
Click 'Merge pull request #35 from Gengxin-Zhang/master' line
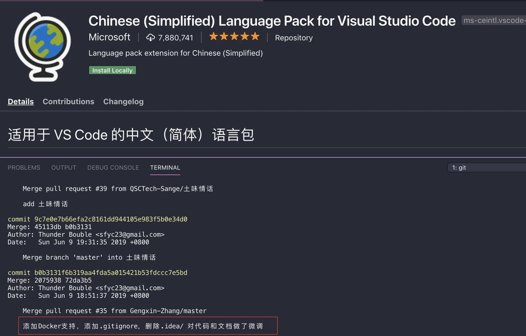(114, 311)
